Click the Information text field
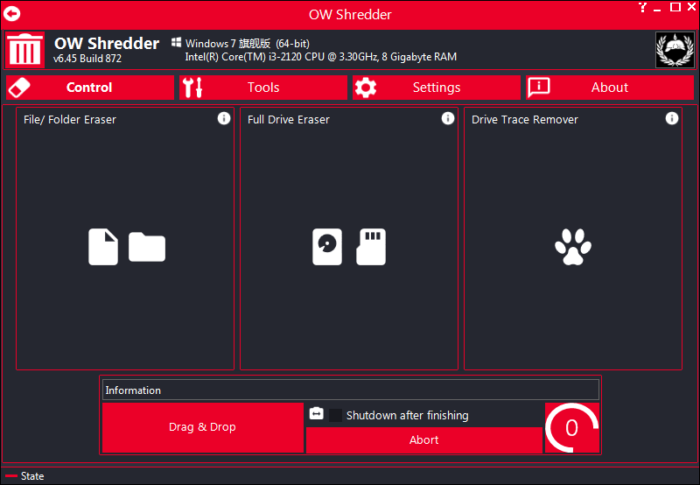700x485 pixels. point(351,390)
